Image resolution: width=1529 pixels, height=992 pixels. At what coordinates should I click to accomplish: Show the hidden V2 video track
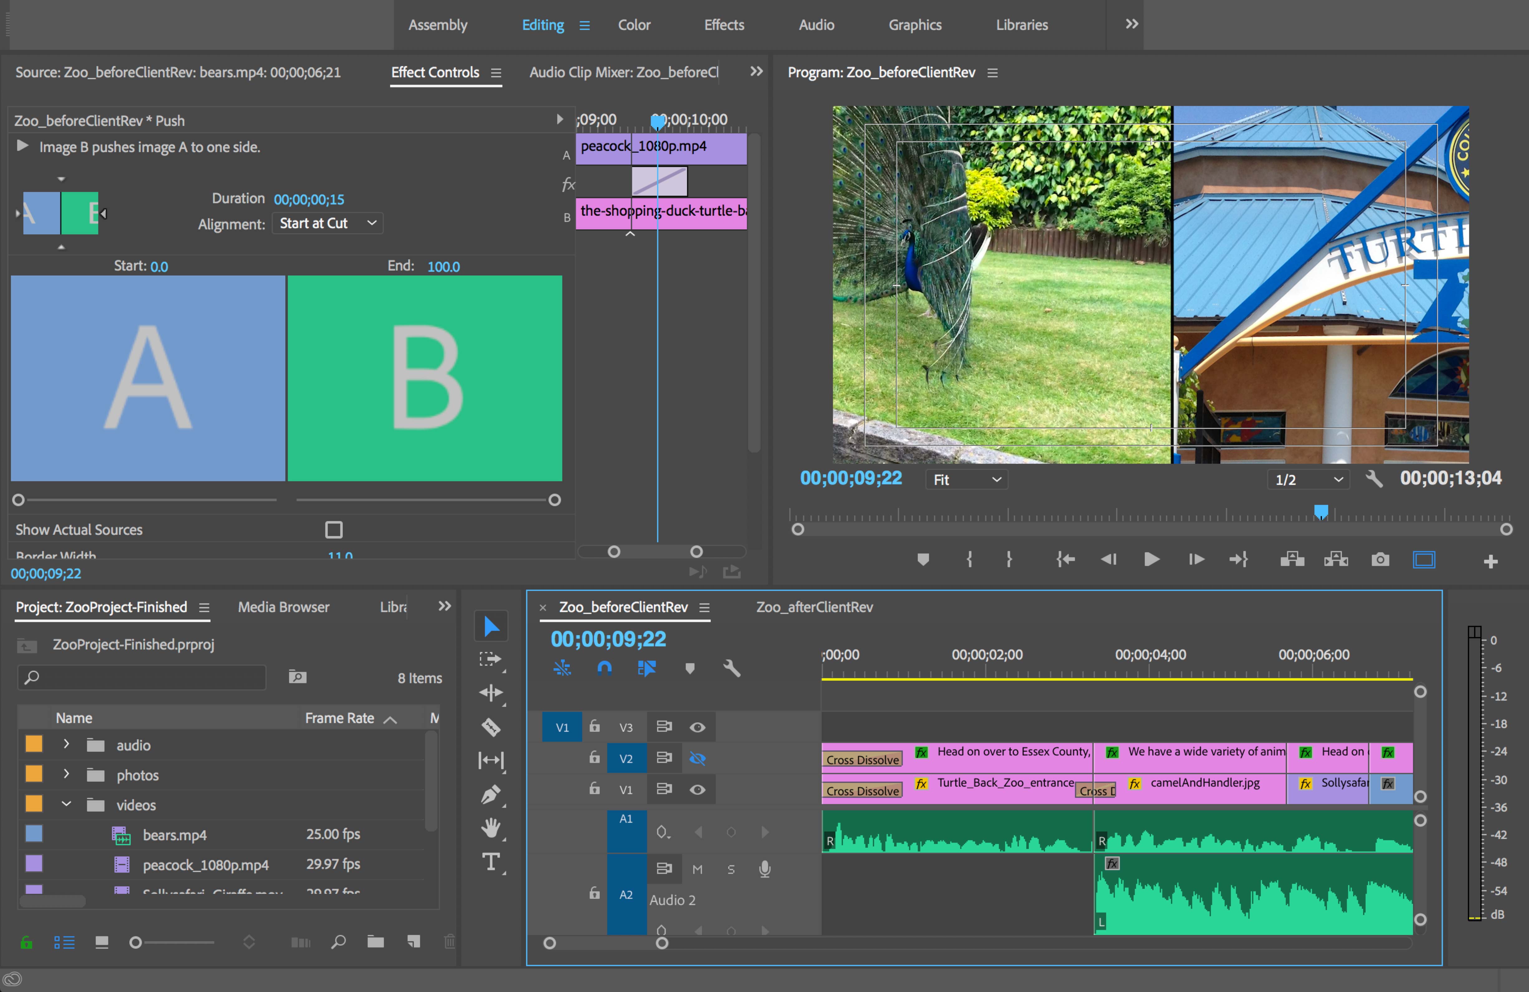[698, 758]
